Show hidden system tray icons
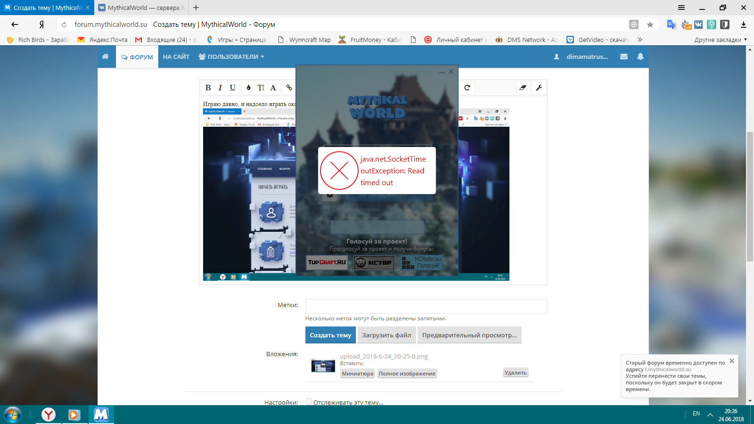The image size is (754, 424). pyautogui.click(x=710, y=414)
